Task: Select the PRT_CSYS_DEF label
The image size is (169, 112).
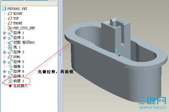Action: tap(24, 28)
